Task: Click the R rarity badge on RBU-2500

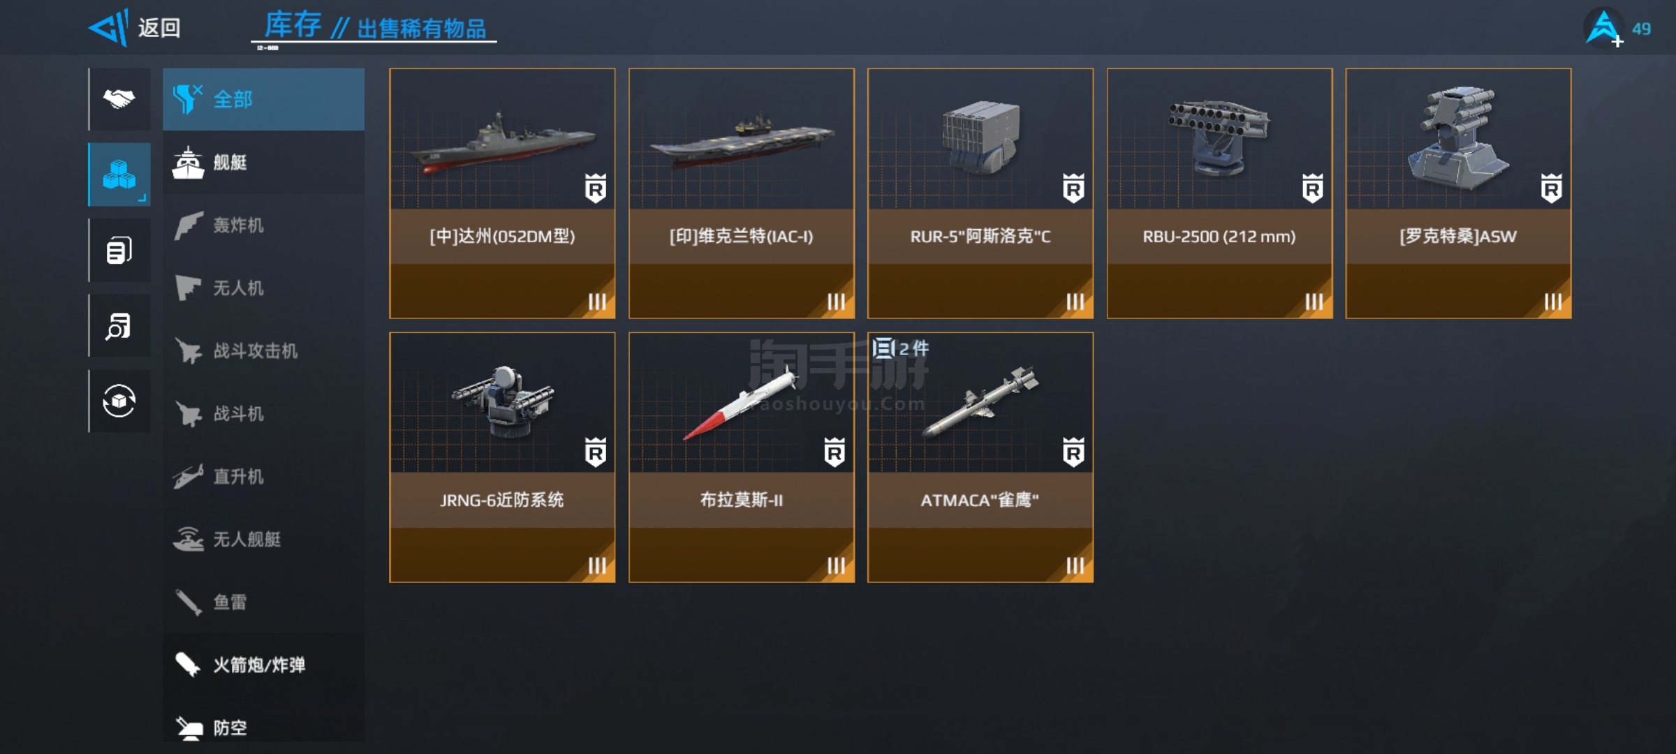Action: pos(1312,188)
